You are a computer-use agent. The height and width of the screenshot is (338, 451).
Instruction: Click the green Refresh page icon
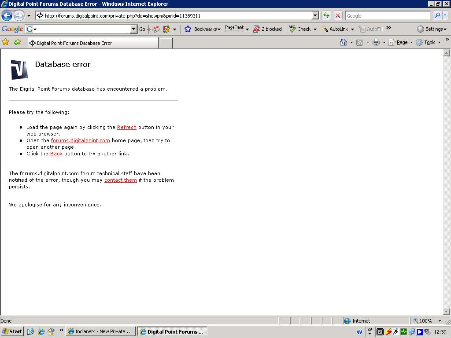[x=326, y=15]
